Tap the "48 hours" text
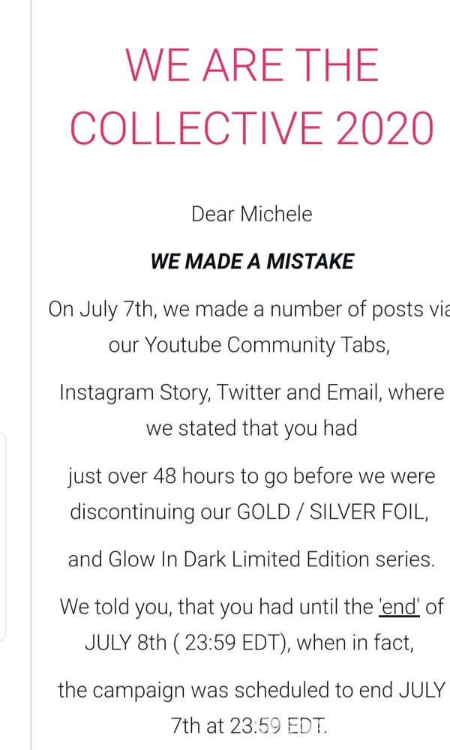The image size is (450, 750). tap(184, 476)
